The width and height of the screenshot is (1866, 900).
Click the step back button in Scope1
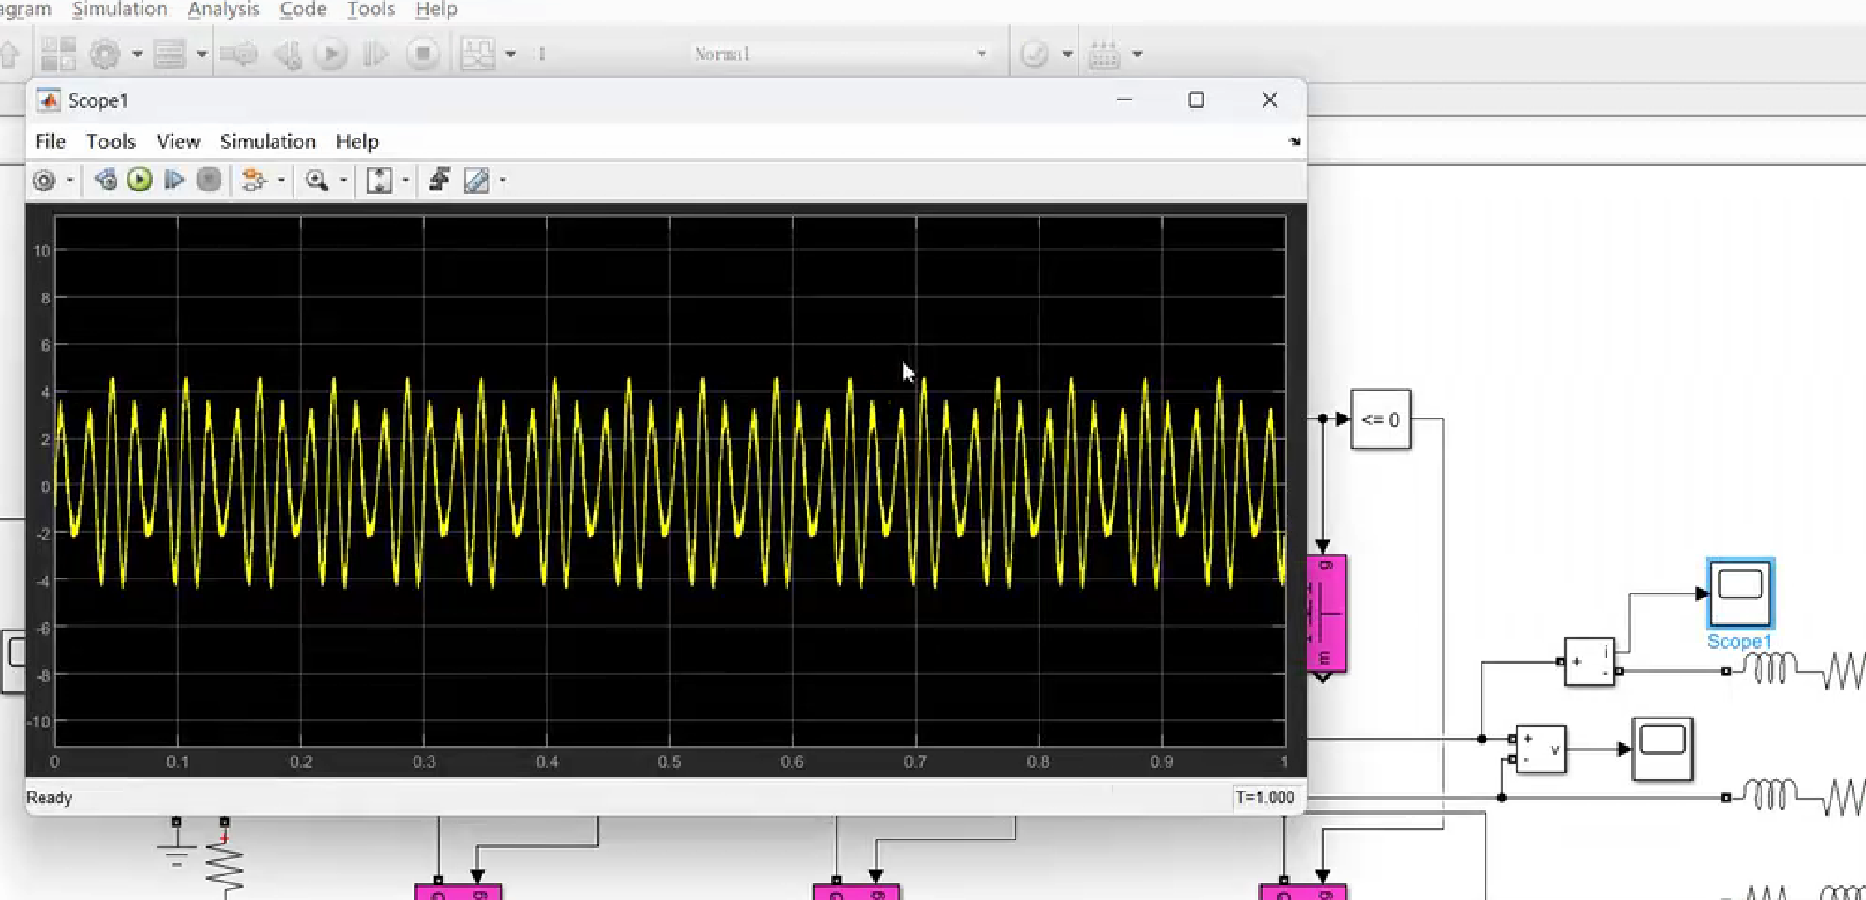point(105,180)
